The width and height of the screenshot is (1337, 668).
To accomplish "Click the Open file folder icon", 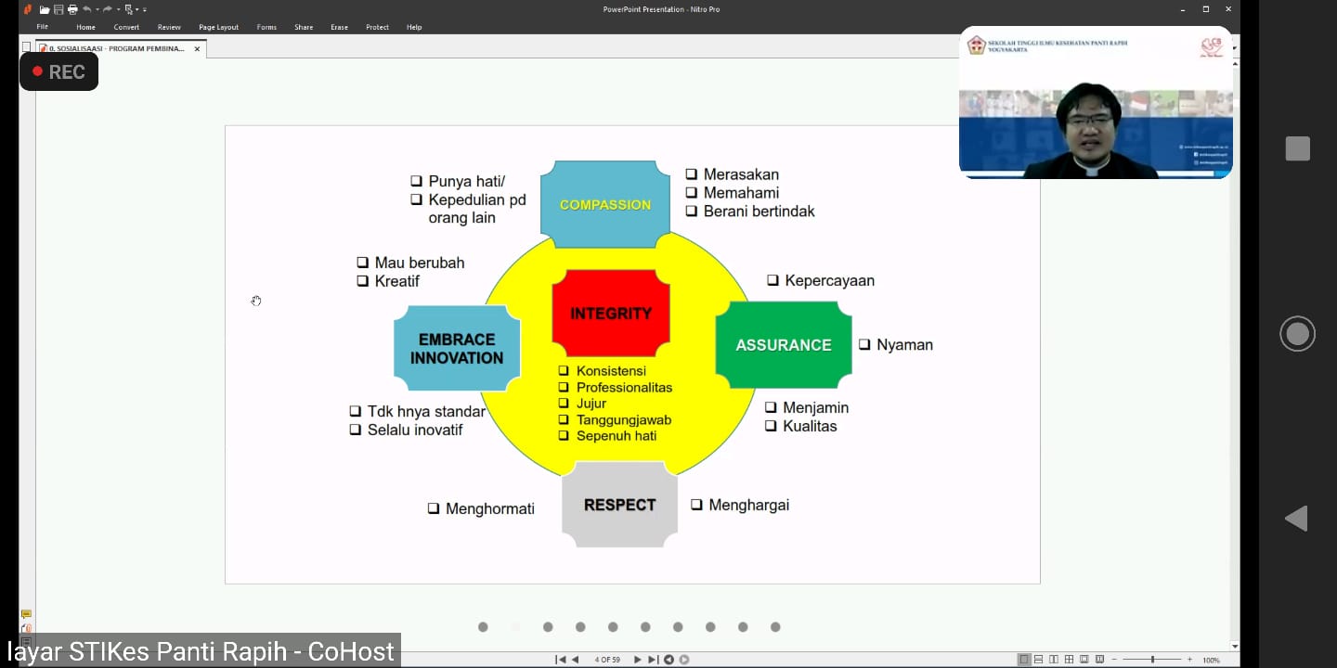I will coord(45,9).
